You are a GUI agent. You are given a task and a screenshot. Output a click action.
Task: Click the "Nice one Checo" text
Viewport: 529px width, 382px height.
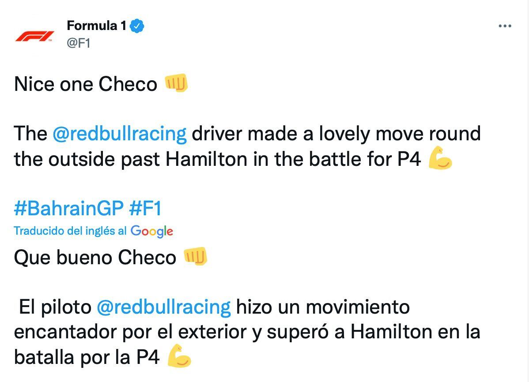(86, 84)
